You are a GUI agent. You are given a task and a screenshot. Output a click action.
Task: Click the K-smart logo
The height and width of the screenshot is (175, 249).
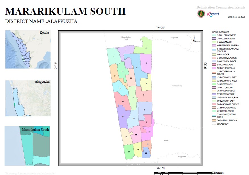click(213, 14)
